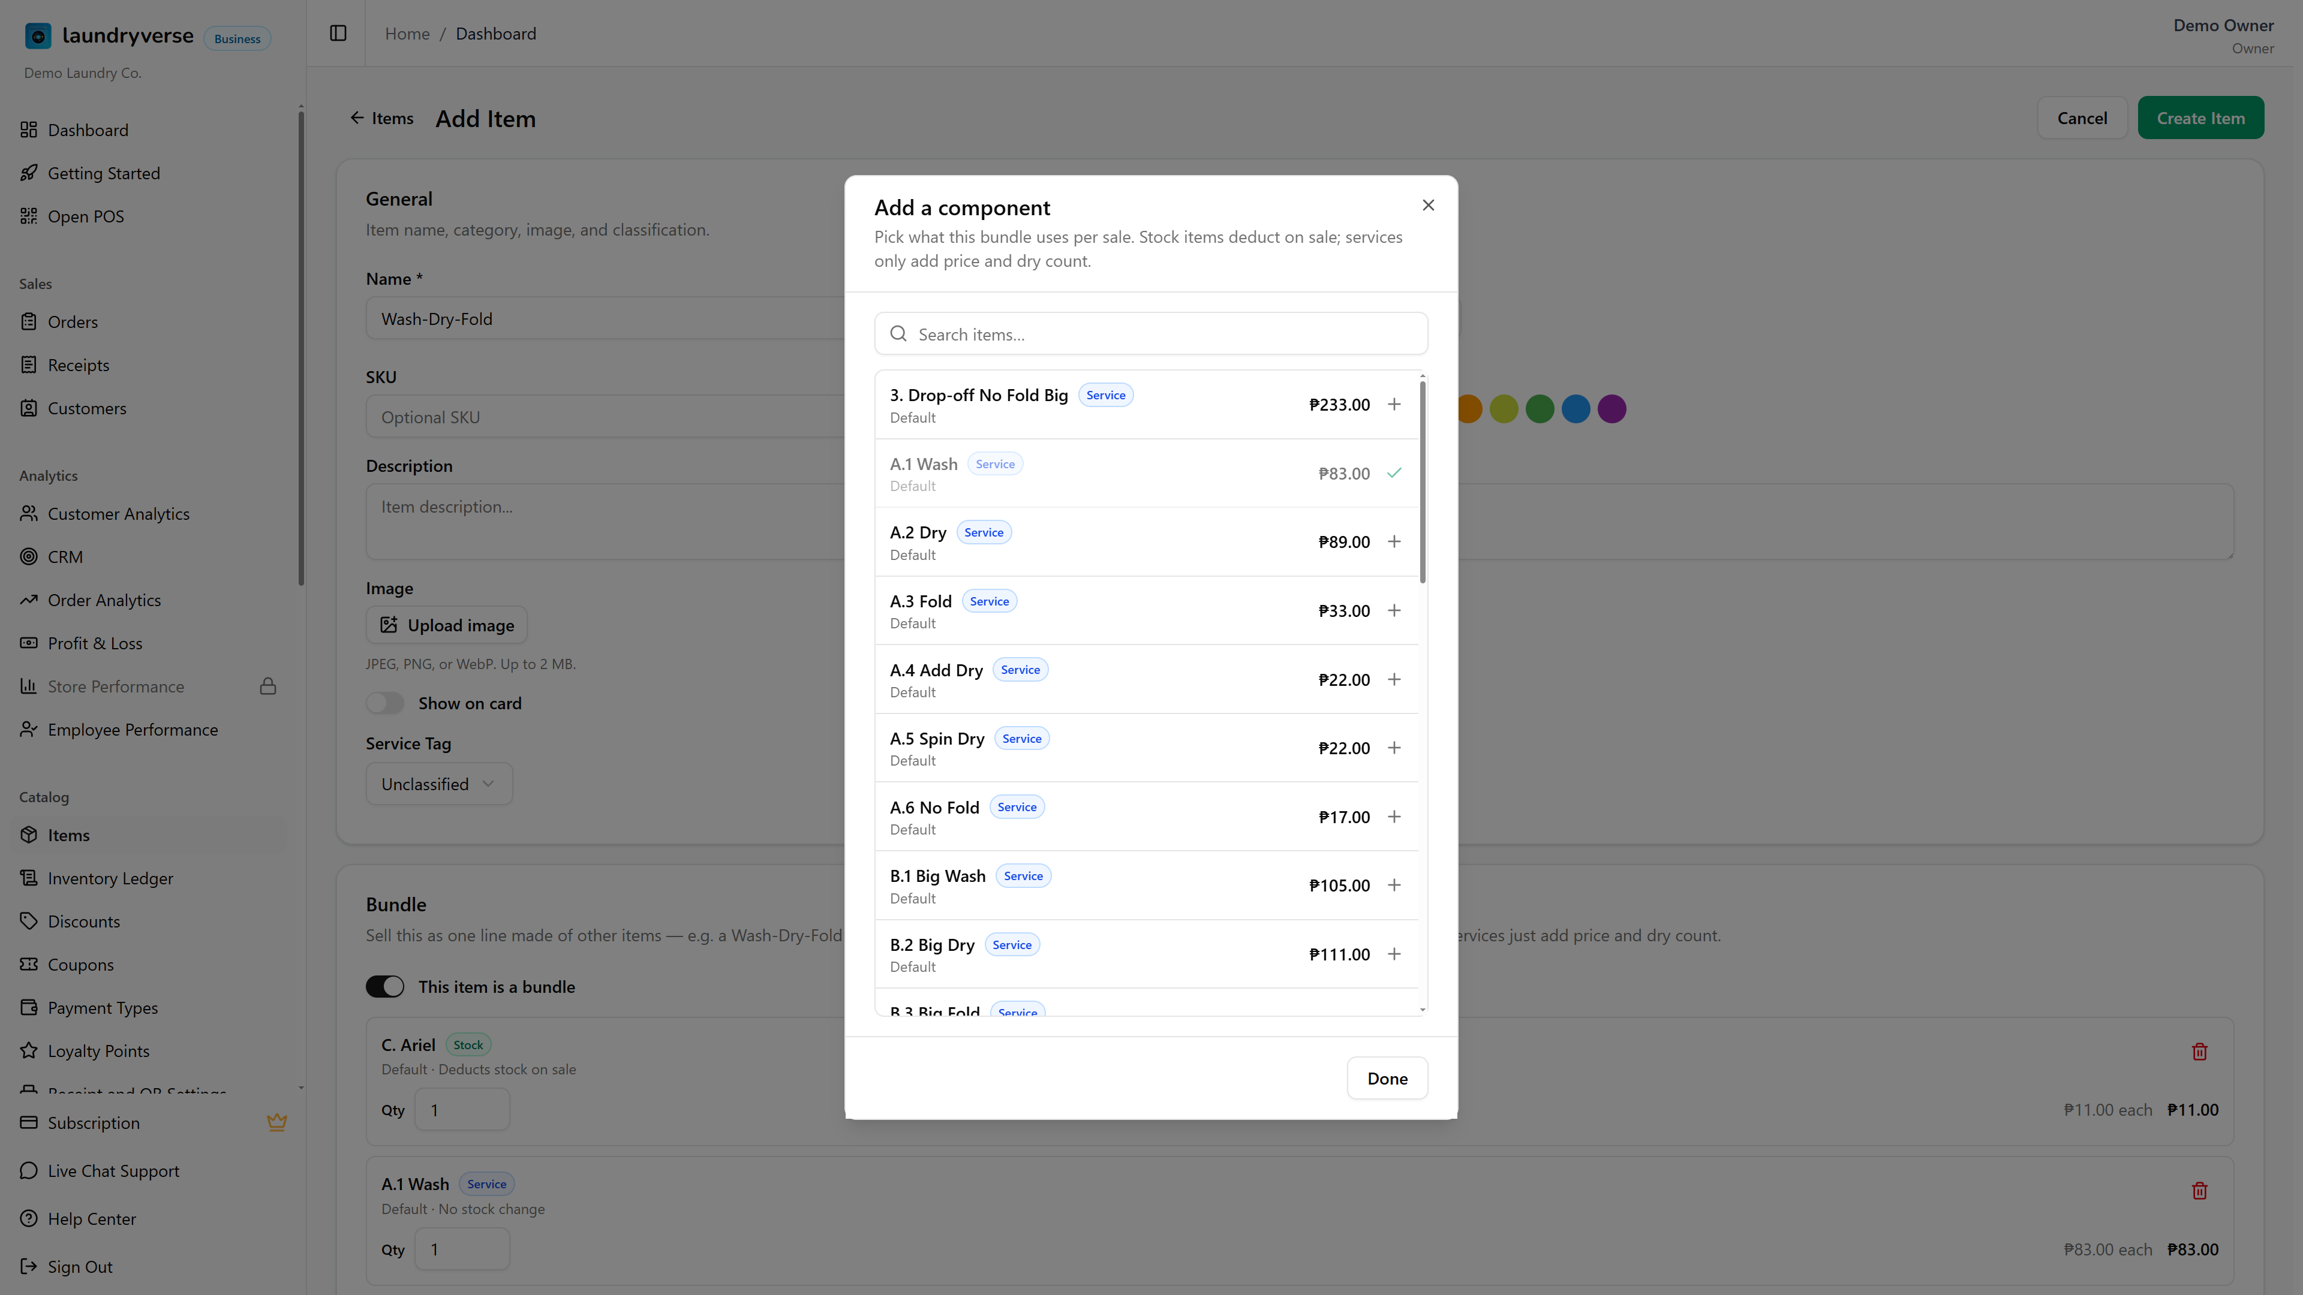The image size is (2303, 1295).
Task: Add A.3 Fold with plus icon
Action: click(1394, 610)
